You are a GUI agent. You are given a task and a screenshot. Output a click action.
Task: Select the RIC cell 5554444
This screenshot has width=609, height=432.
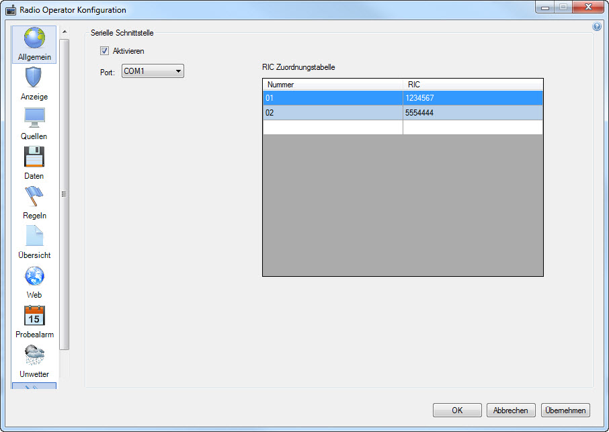(x=473, y=113)
